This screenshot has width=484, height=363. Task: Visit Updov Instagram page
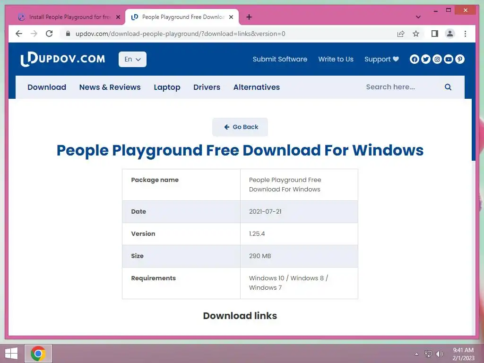pyautogui.click(x=437, y=59)
